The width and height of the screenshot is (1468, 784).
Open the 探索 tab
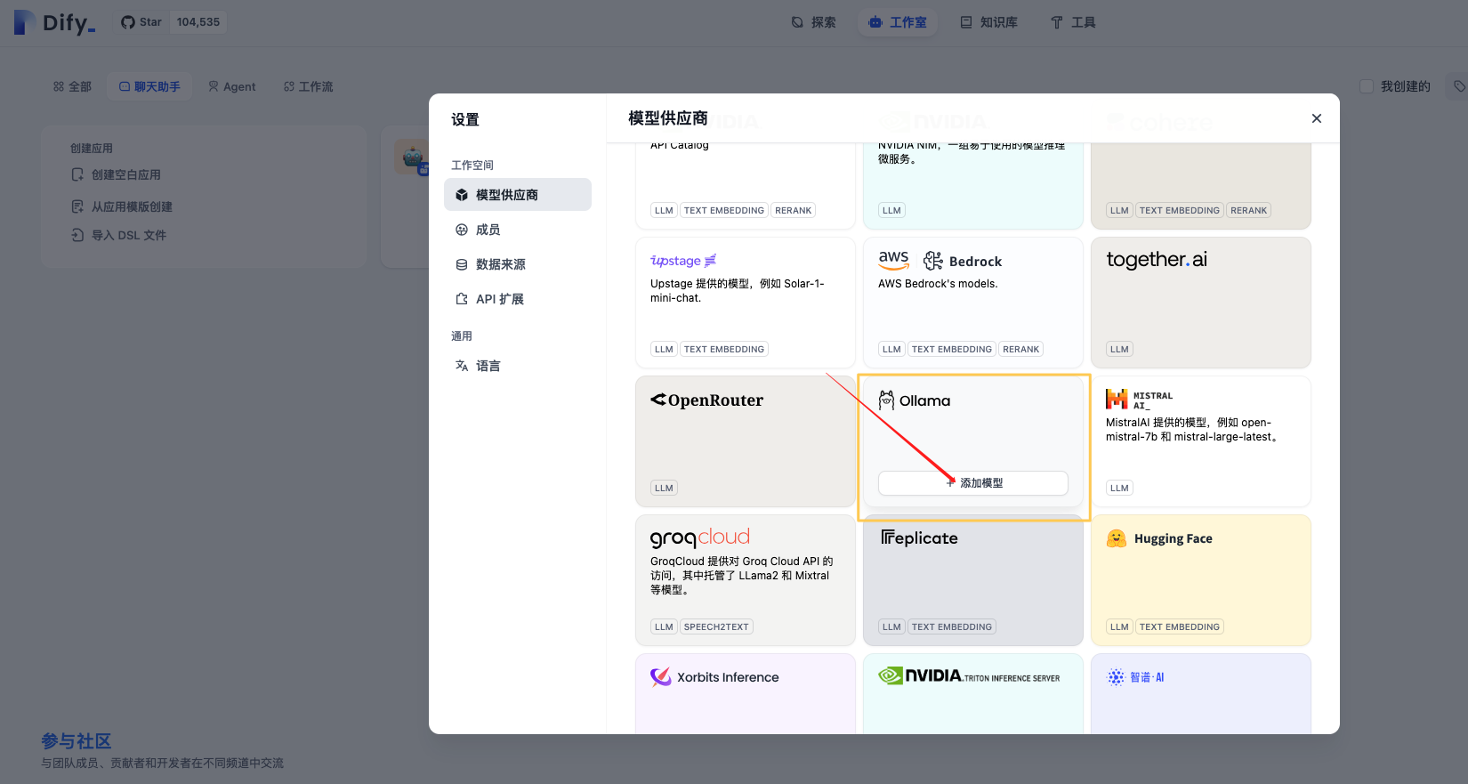pyautogui.click(x=814, y=22)
